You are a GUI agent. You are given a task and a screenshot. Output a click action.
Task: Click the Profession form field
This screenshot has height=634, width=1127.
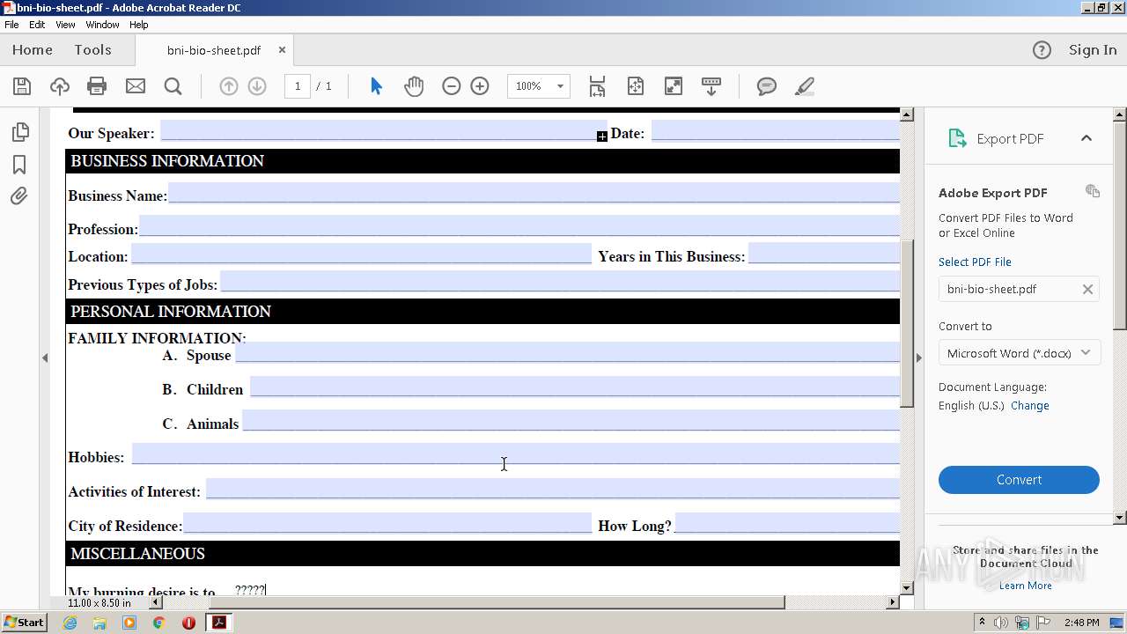click(519, 226)
